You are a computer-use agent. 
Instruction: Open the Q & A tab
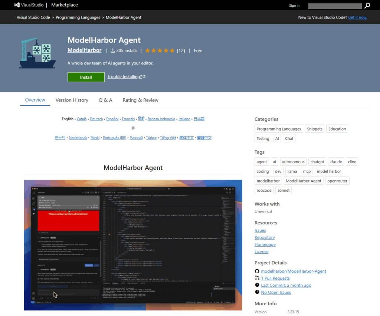105,100
